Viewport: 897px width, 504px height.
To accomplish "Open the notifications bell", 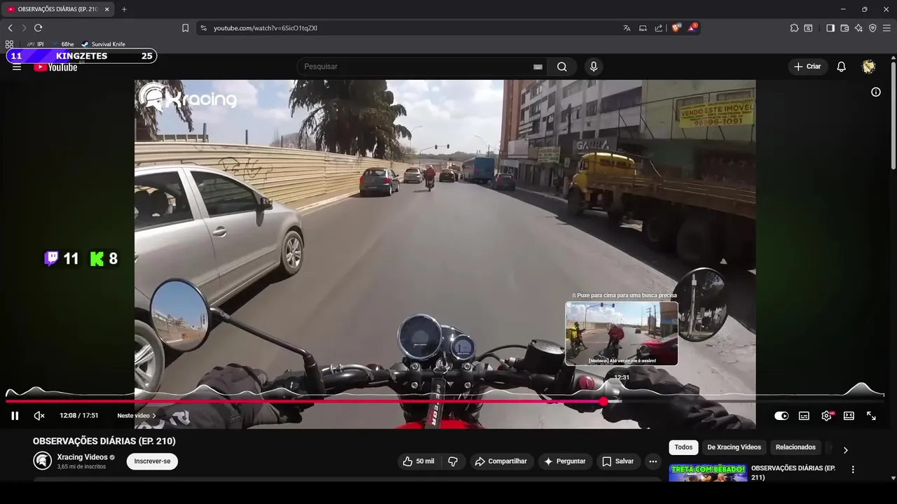I will (x=842, y=66).
